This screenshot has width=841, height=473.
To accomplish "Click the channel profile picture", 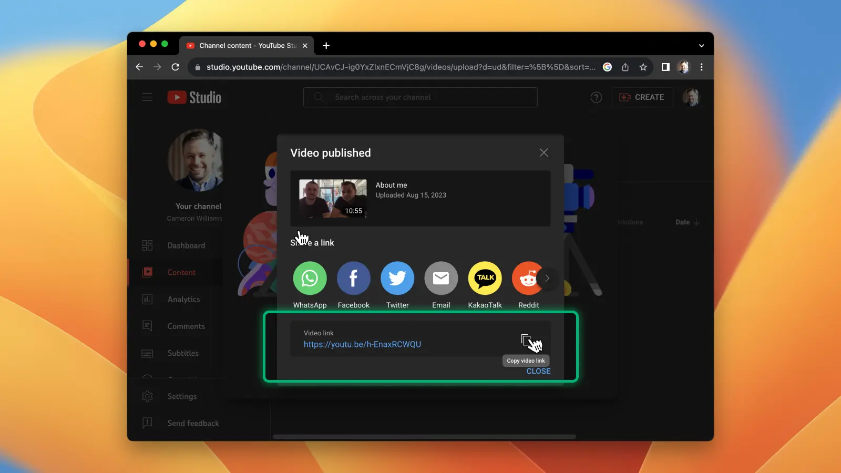I will 196,160.
